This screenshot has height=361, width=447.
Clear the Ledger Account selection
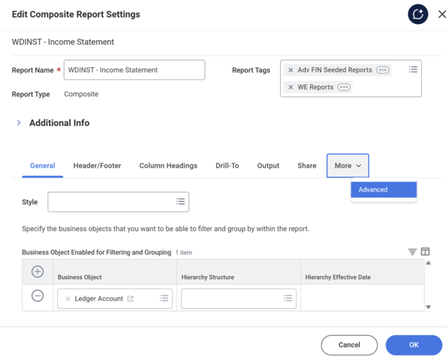click(x=68, y=299)
